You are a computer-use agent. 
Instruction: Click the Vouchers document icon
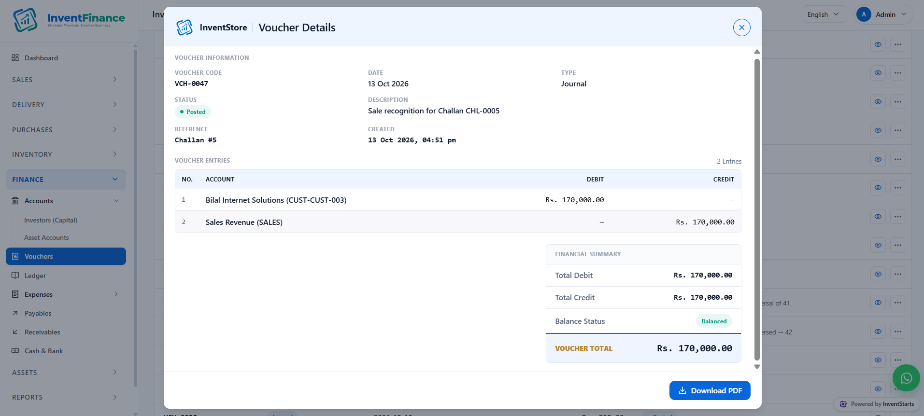click(15, 256)
